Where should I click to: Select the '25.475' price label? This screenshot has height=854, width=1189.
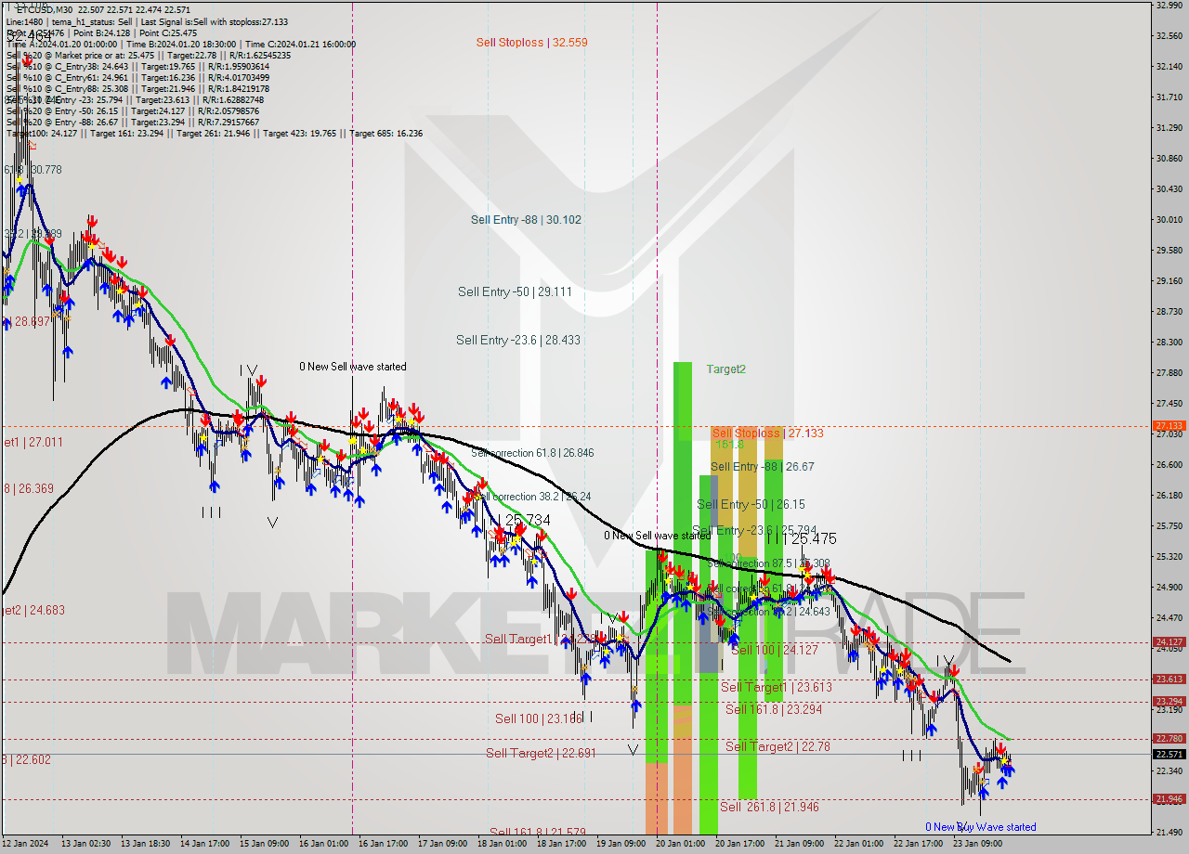tap(813, 538)
